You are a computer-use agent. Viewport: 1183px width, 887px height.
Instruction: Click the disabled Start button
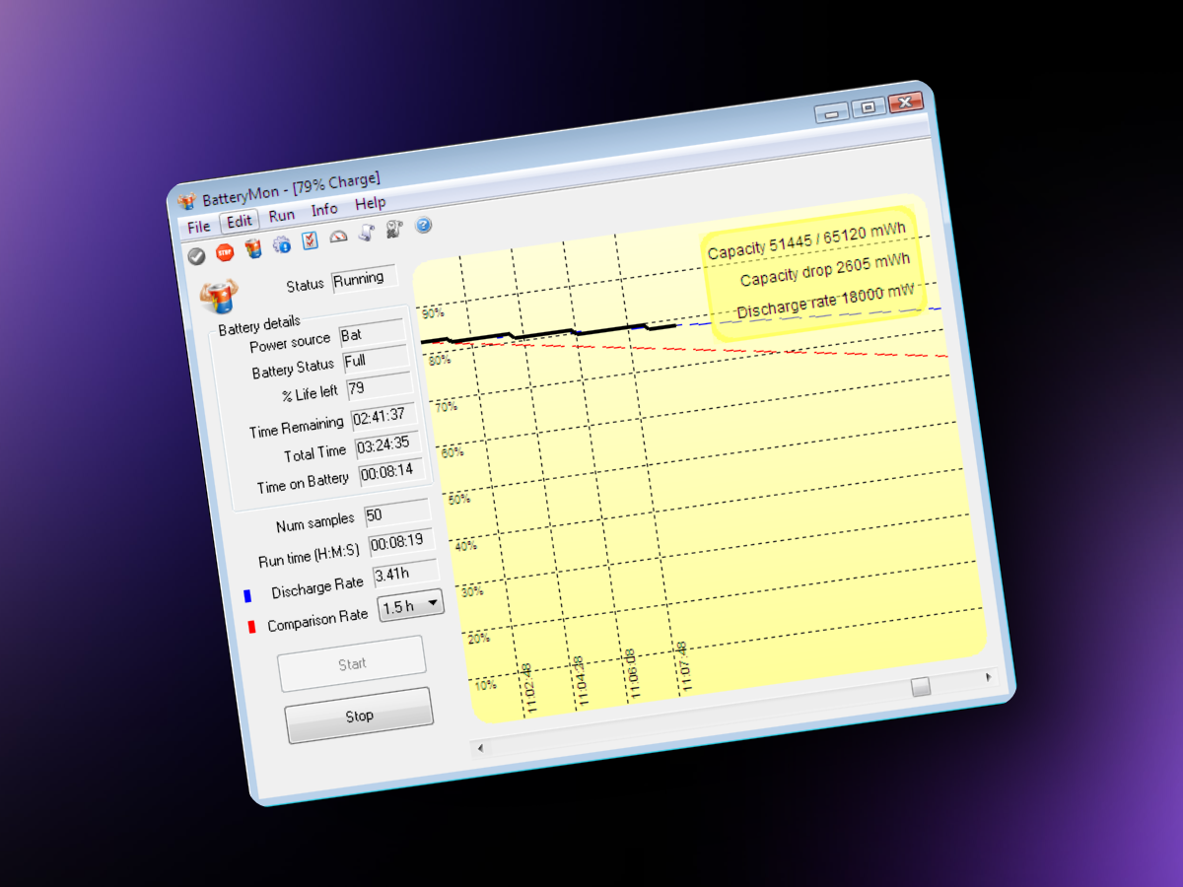click(x=352, y=664)
